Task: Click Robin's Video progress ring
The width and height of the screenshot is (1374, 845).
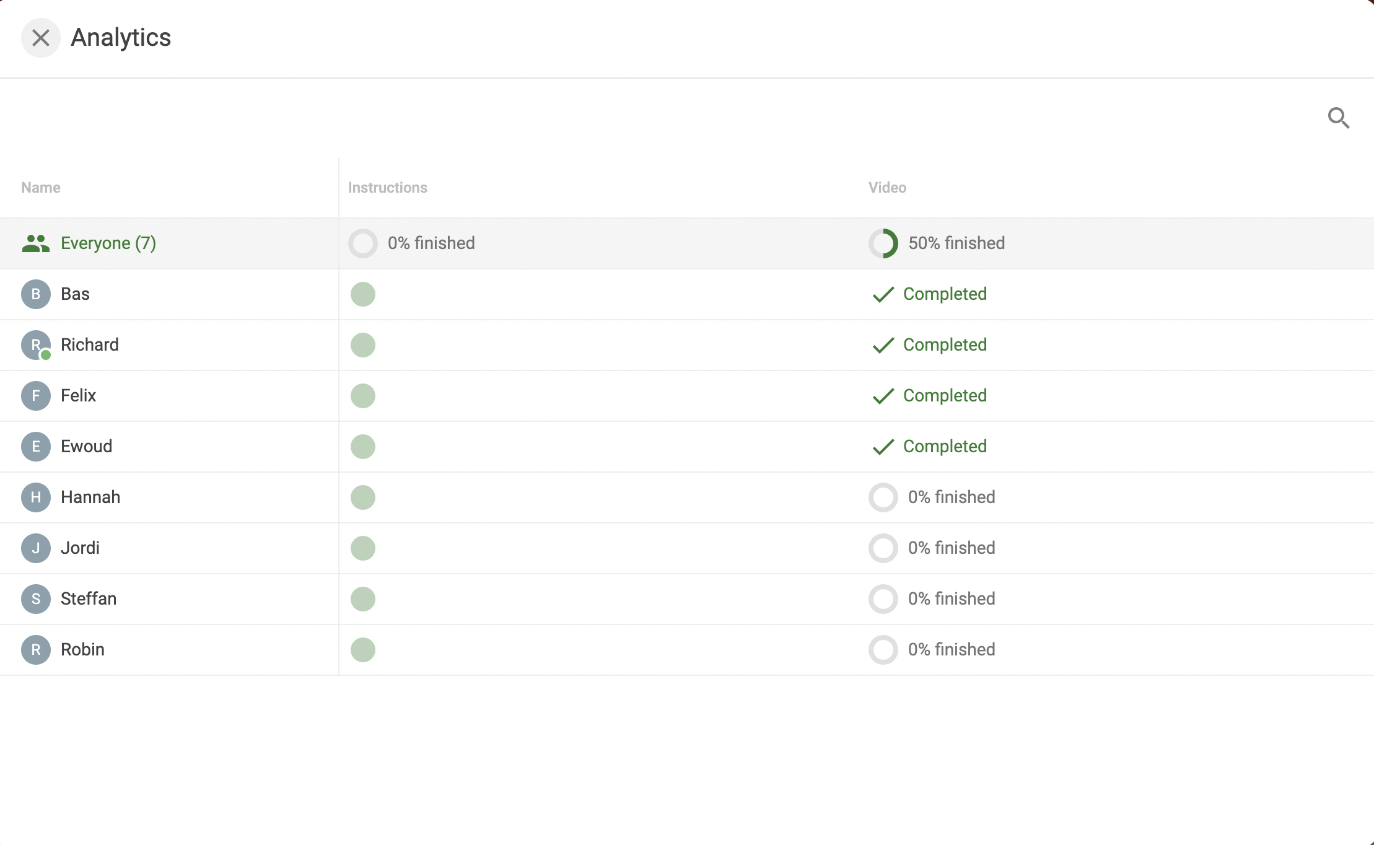Action: [883, 650]
